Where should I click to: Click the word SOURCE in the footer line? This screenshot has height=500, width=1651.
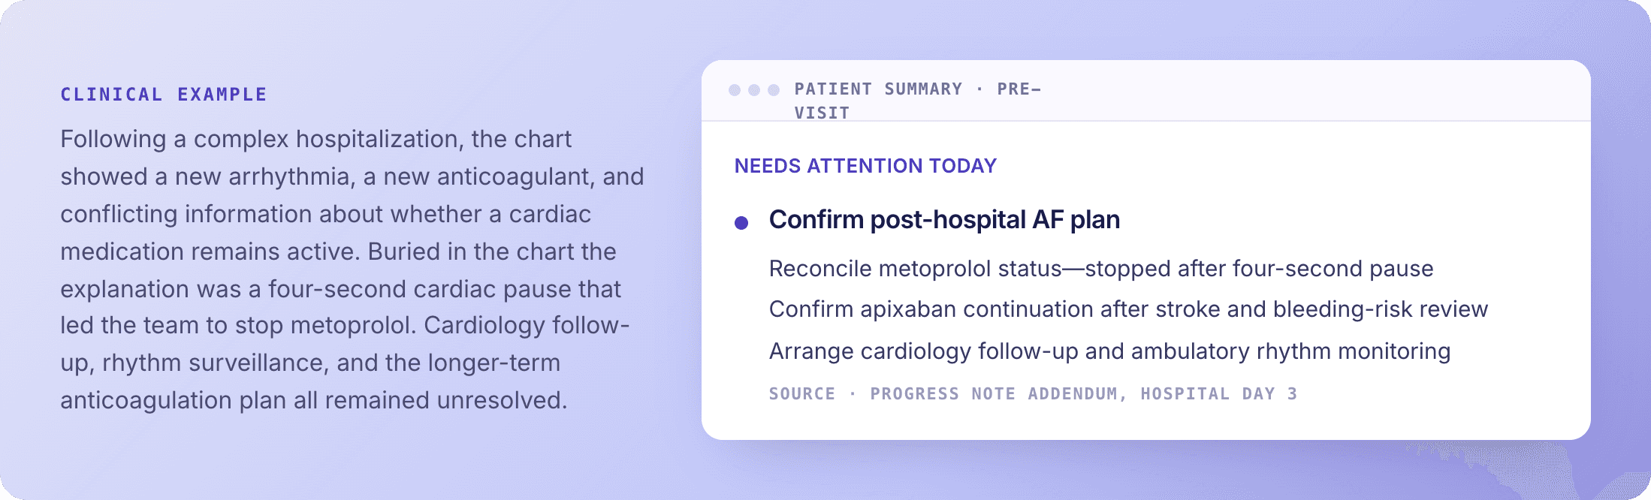[802, 394]
